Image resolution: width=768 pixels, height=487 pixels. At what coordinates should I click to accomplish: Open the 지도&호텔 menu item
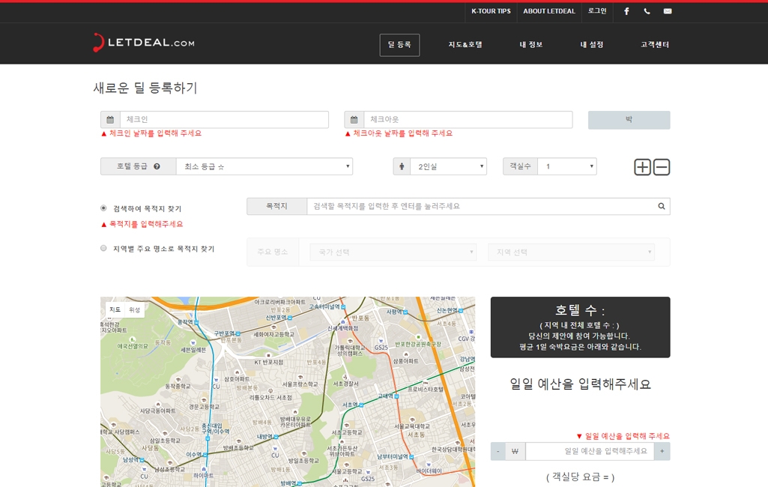coord(465,45)
